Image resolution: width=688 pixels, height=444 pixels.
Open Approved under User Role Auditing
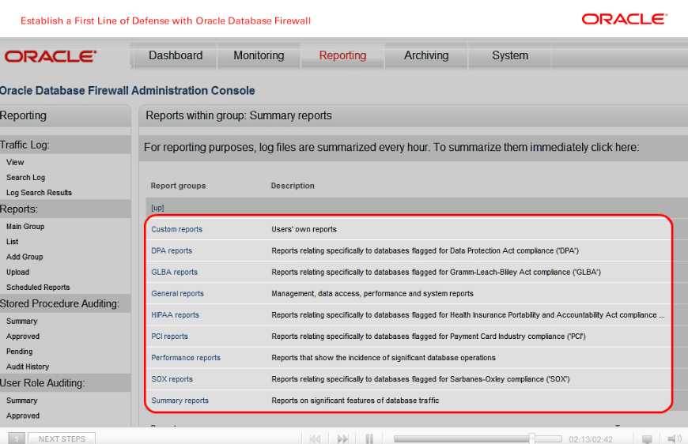point(23,416)
